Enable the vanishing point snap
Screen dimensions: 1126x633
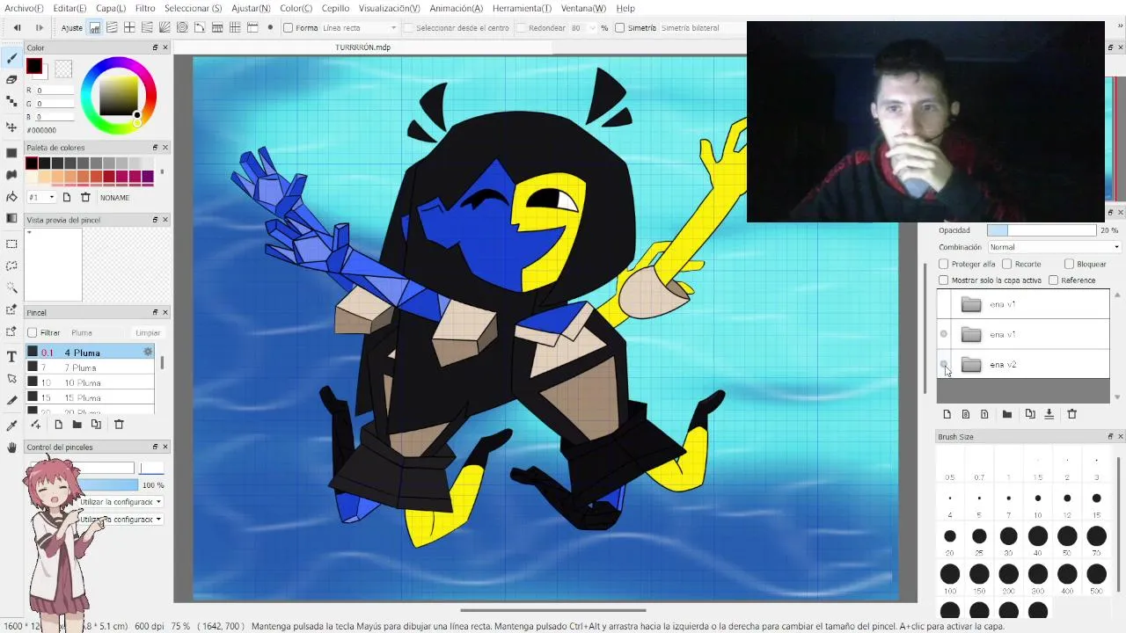pyautogui.click(x=165, y=27)
